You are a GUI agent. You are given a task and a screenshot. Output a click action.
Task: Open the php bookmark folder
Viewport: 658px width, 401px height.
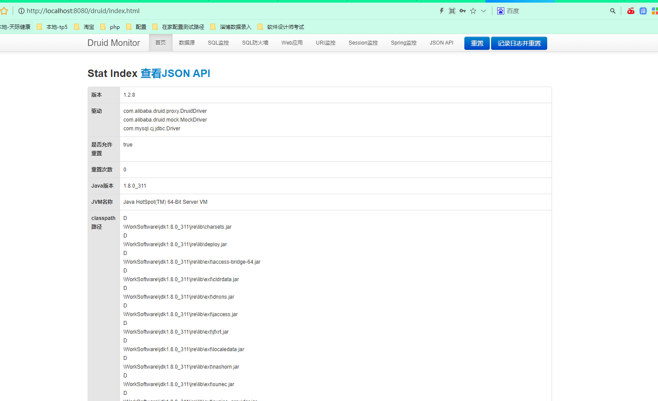click(110, 27)
